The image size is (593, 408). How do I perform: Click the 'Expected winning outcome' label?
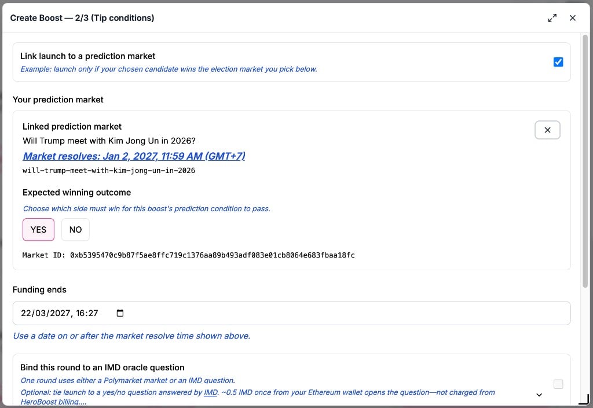(77, 192)
